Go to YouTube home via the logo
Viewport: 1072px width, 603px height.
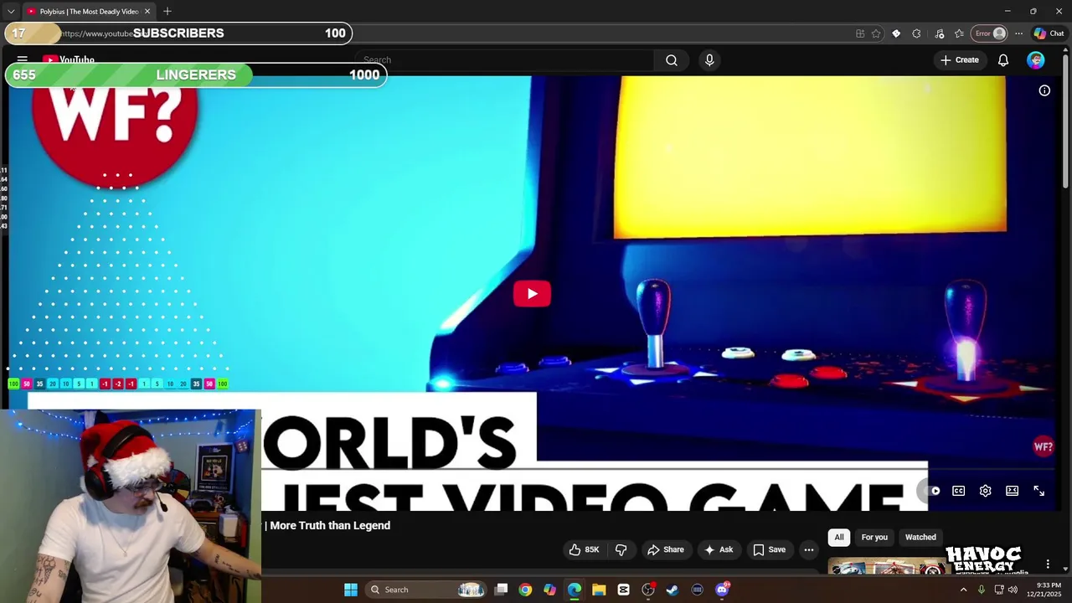(69, 60)
